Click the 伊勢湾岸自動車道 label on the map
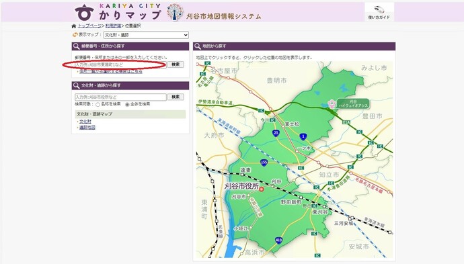Viewport: 464px width, 264px height. (215, 102)
